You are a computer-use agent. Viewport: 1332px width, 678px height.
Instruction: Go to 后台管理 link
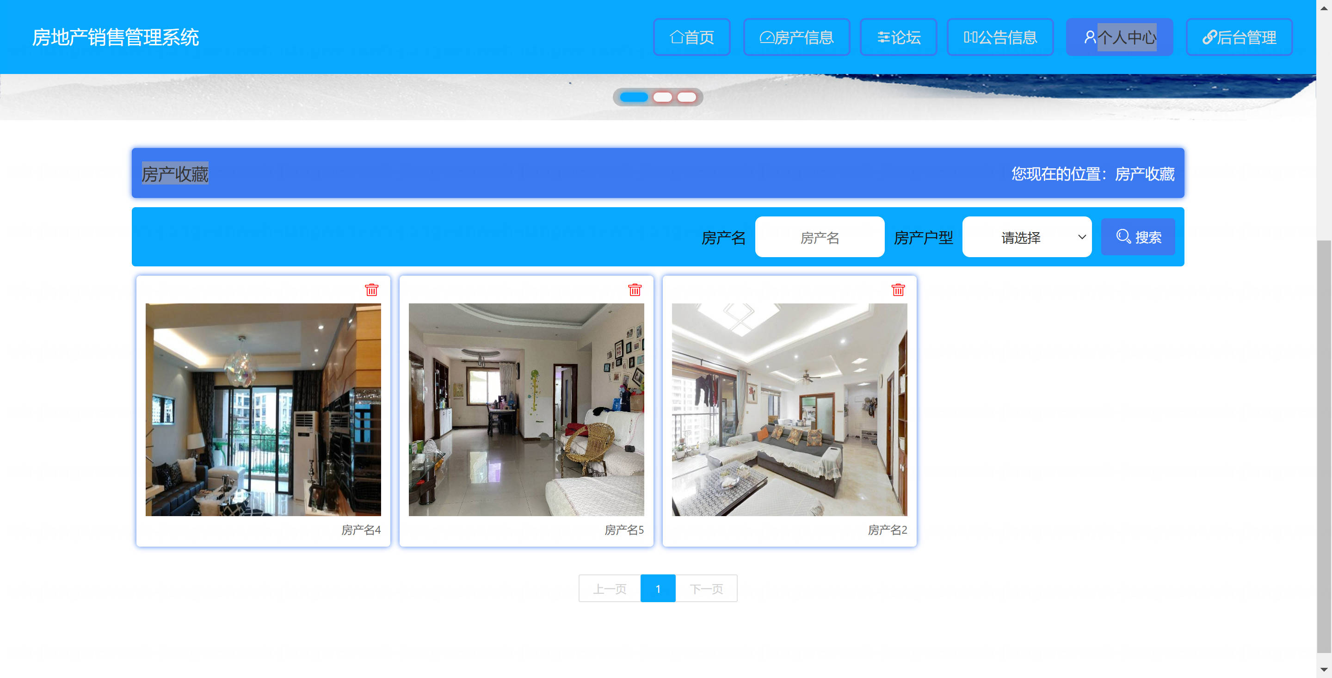click(x=1239, y=37)
